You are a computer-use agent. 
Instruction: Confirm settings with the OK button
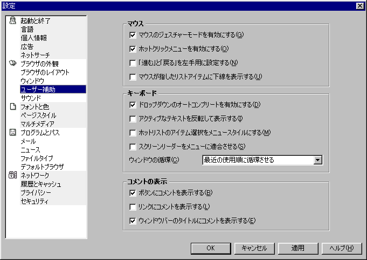coord(211,248)
